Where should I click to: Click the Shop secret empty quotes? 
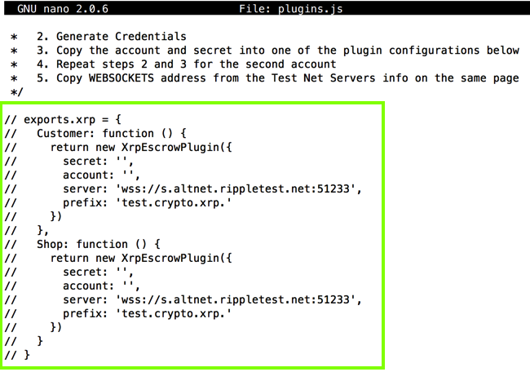coord(122,272)
